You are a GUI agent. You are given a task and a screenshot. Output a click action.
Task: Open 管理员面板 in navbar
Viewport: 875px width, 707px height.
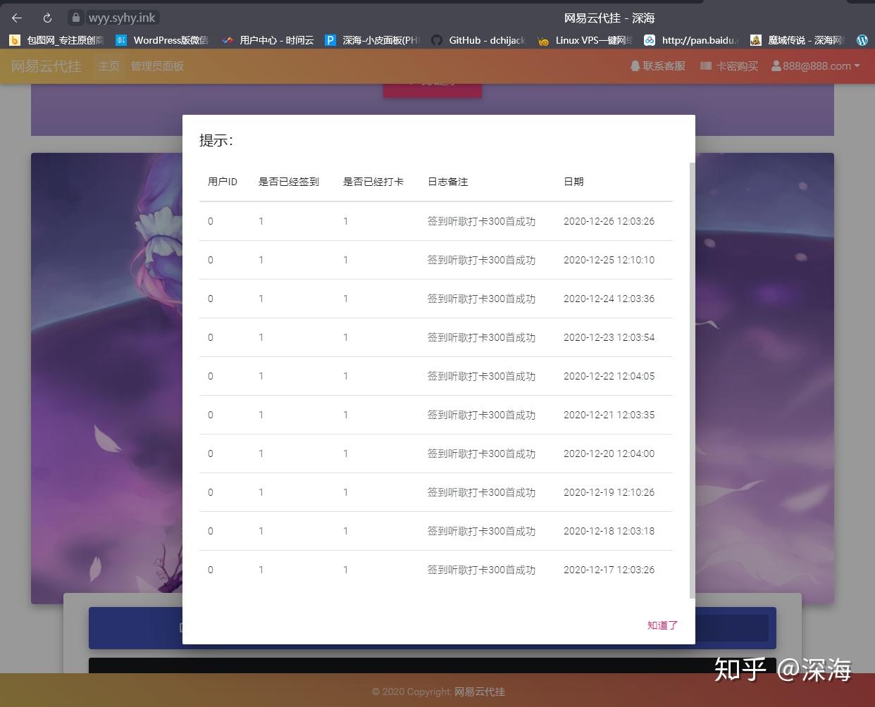click(158, 66)
